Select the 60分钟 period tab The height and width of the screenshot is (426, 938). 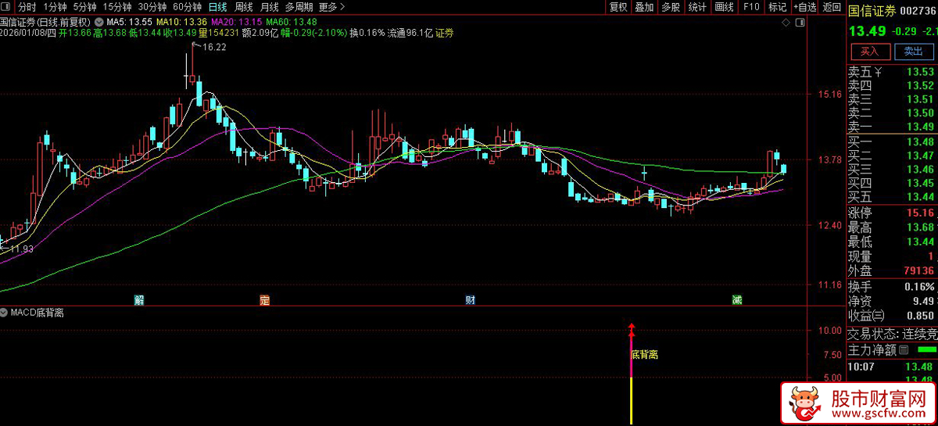click(x=187, y=7)
